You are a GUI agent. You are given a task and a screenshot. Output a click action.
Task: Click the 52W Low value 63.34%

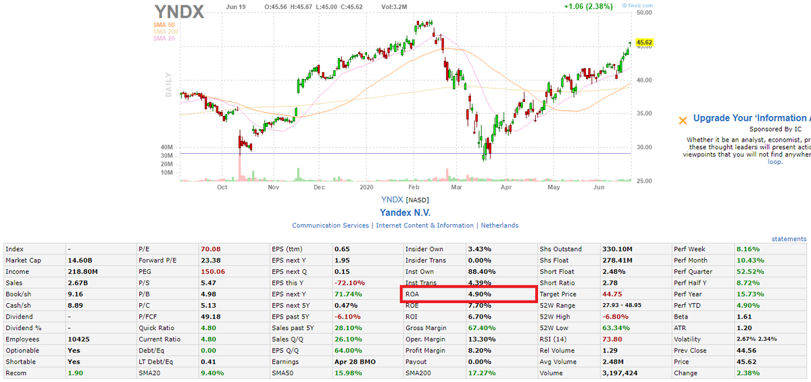pos(616,328)
